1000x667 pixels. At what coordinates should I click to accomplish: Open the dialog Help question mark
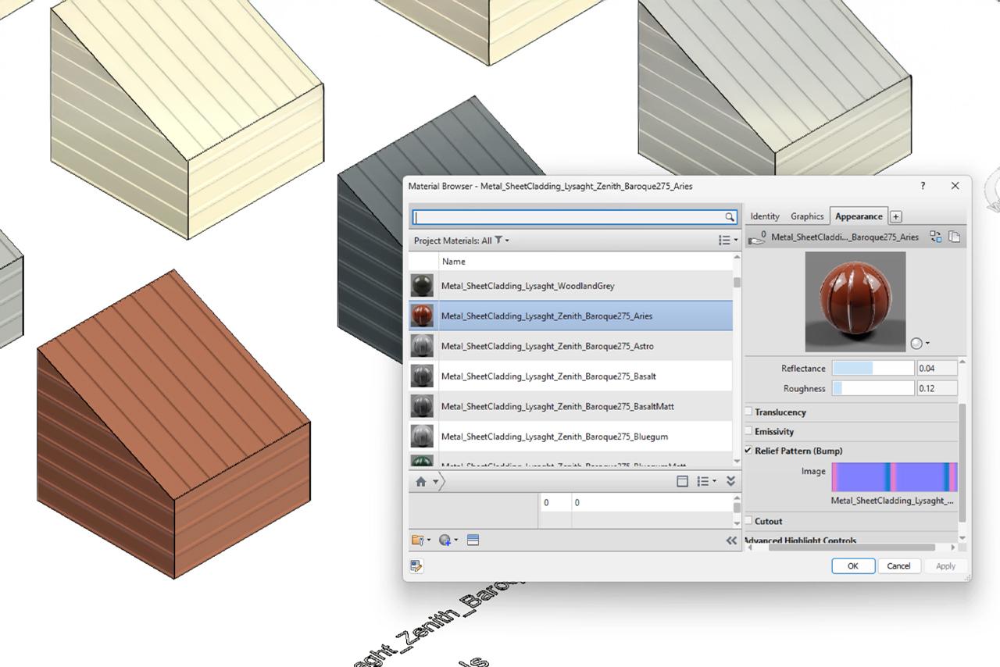[923, 186]
